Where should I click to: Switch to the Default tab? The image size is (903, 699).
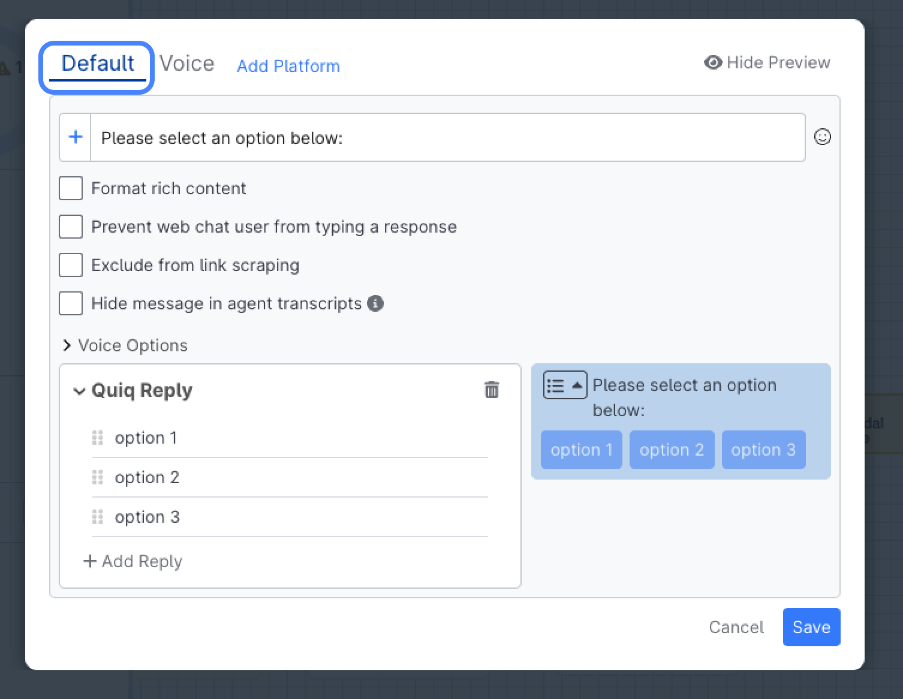tap(98, 64)
